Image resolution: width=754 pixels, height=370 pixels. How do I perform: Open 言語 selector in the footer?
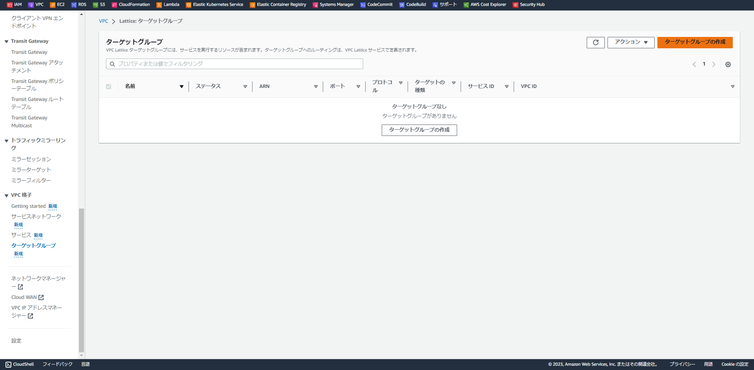(x=85, y=365)
